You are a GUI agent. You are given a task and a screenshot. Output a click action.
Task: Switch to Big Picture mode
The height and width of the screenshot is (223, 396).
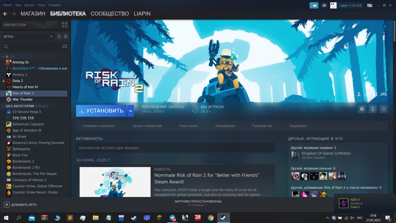(370, 5)
